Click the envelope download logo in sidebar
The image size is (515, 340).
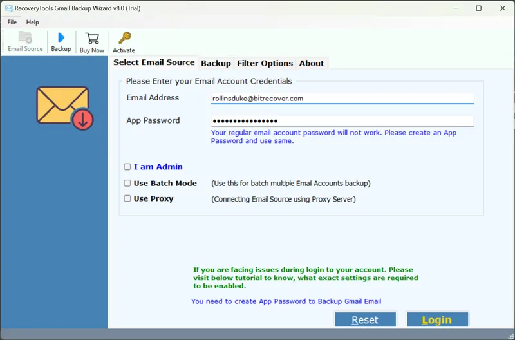65,108
